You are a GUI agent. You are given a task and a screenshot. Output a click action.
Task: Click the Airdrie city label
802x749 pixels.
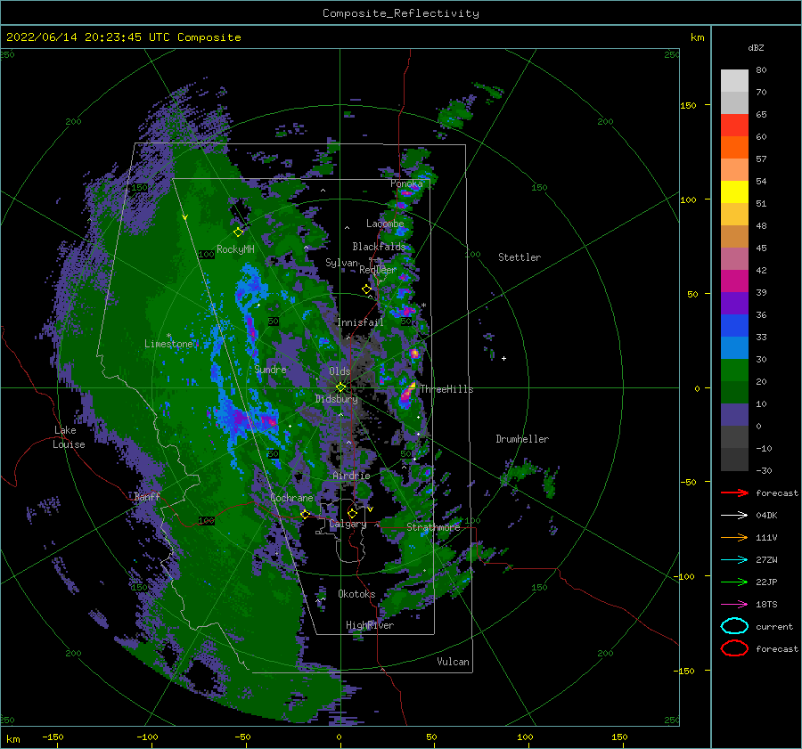(x=351, y=476)
